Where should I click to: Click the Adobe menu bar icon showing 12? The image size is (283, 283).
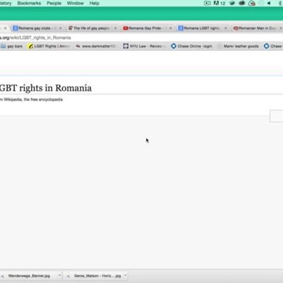pyautogui.click(x=219, y=4)
